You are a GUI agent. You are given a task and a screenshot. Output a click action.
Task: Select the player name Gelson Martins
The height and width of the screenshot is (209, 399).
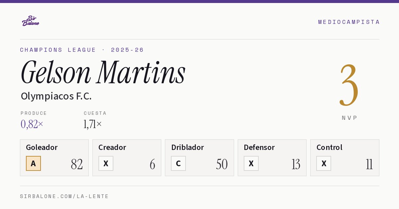point(103,72)
